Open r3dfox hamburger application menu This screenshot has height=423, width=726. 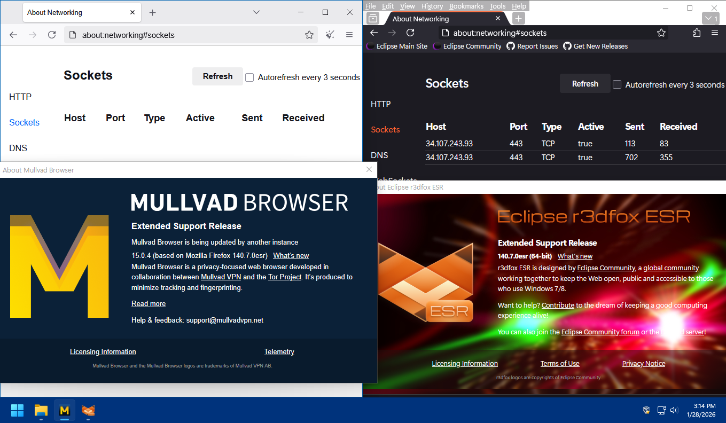pos(715,33)
